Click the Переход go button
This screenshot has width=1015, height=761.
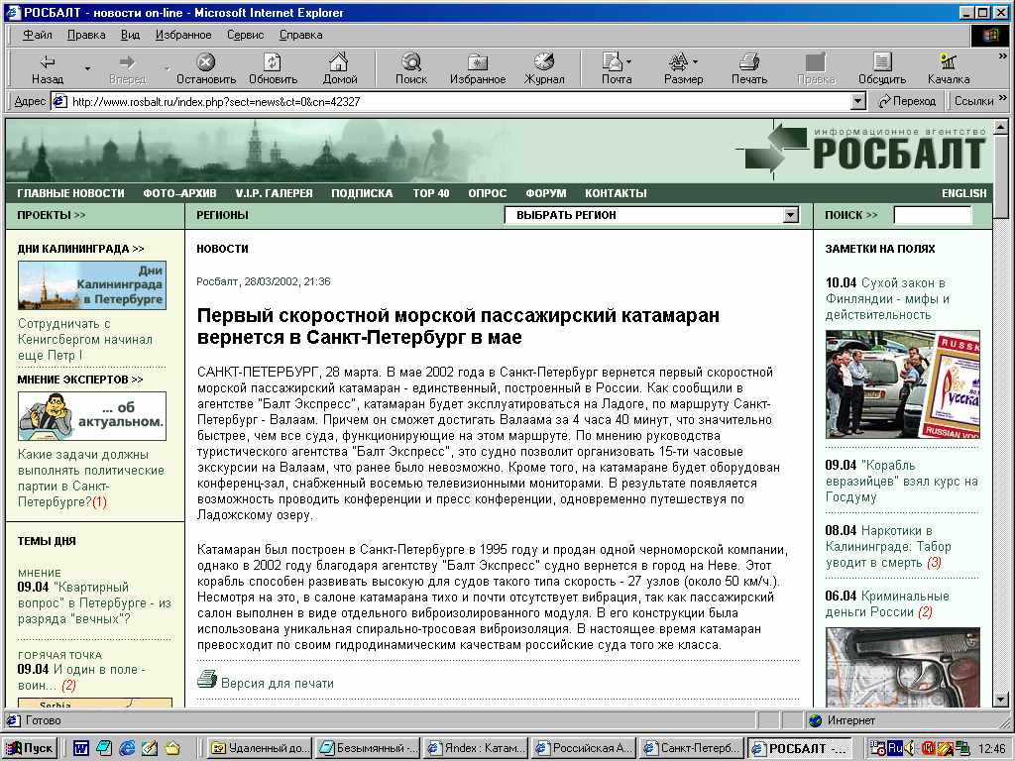(906, 101)
